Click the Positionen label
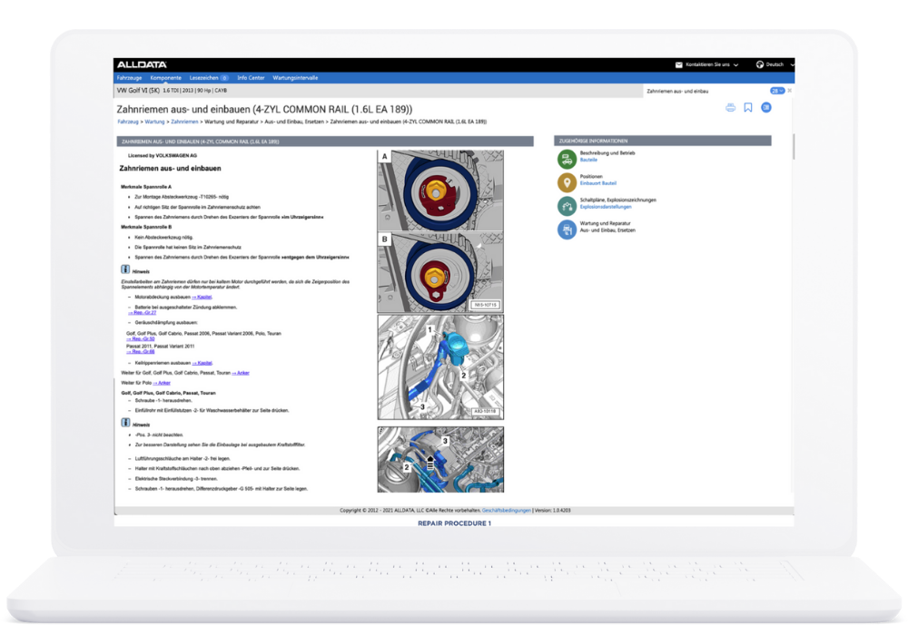 point(591,176)
